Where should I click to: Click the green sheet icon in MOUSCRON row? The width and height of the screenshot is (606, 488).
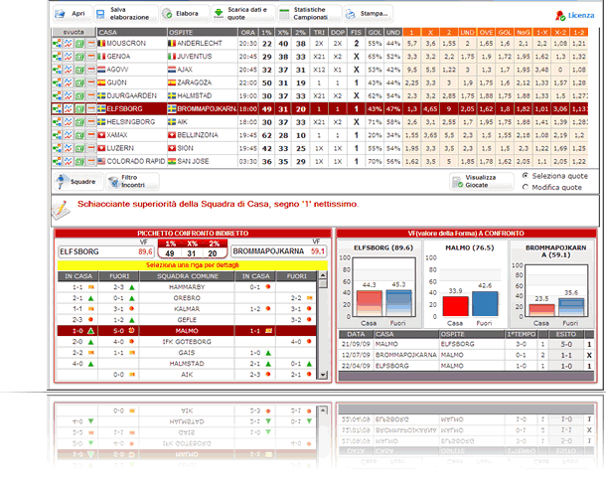click(x=79, y=44)
